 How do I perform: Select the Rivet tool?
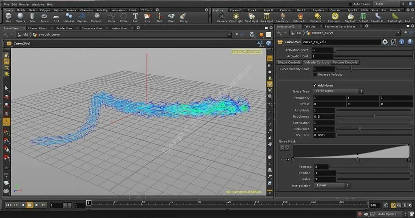171,18
